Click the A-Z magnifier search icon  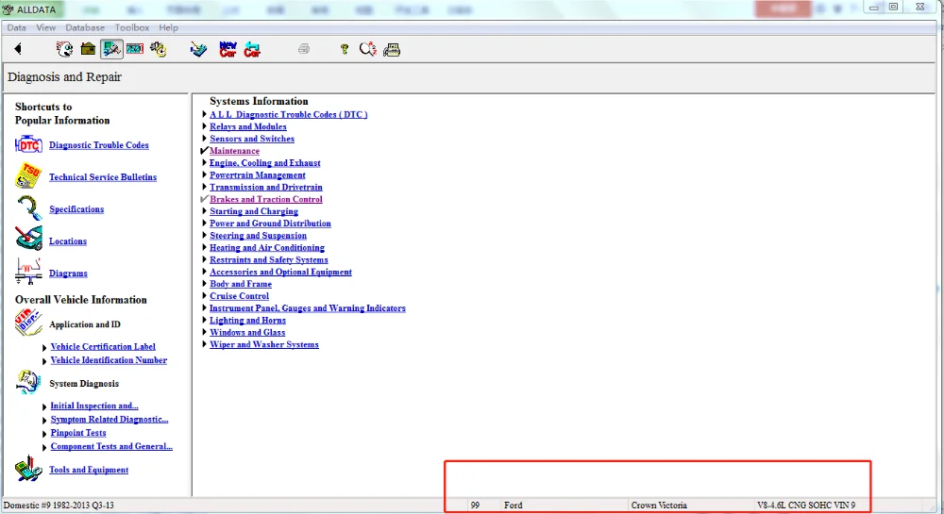[x=368, y=49]
